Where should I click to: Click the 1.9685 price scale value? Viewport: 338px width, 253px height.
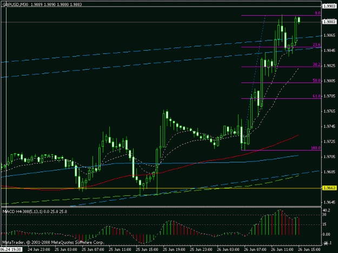tap(329, 172)
